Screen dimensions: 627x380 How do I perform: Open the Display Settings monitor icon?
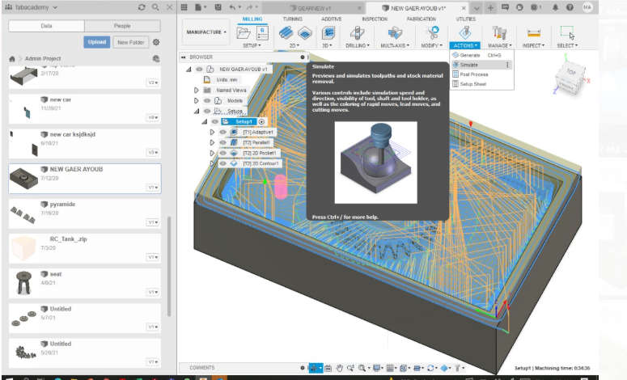coord(377,368)
